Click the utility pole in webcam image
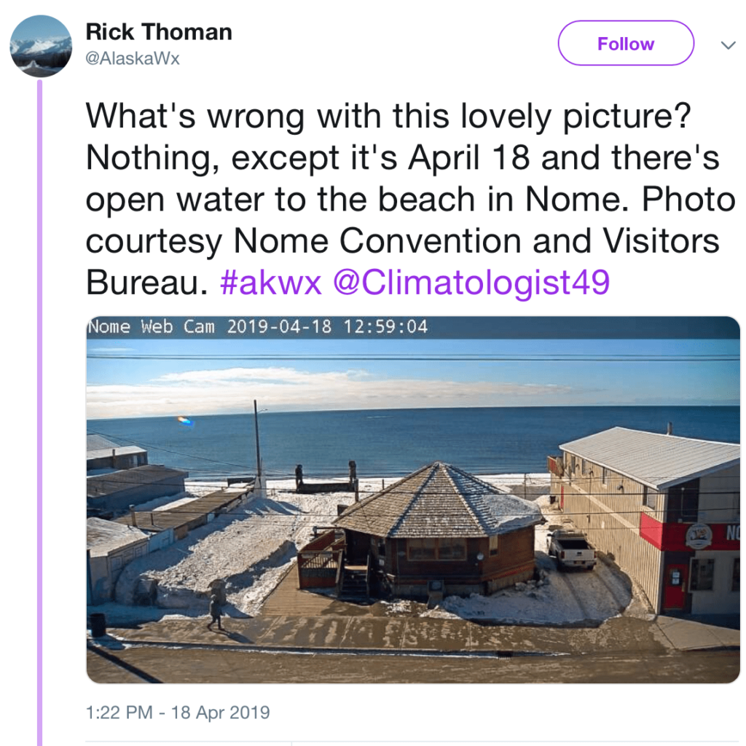 [257, 447]
